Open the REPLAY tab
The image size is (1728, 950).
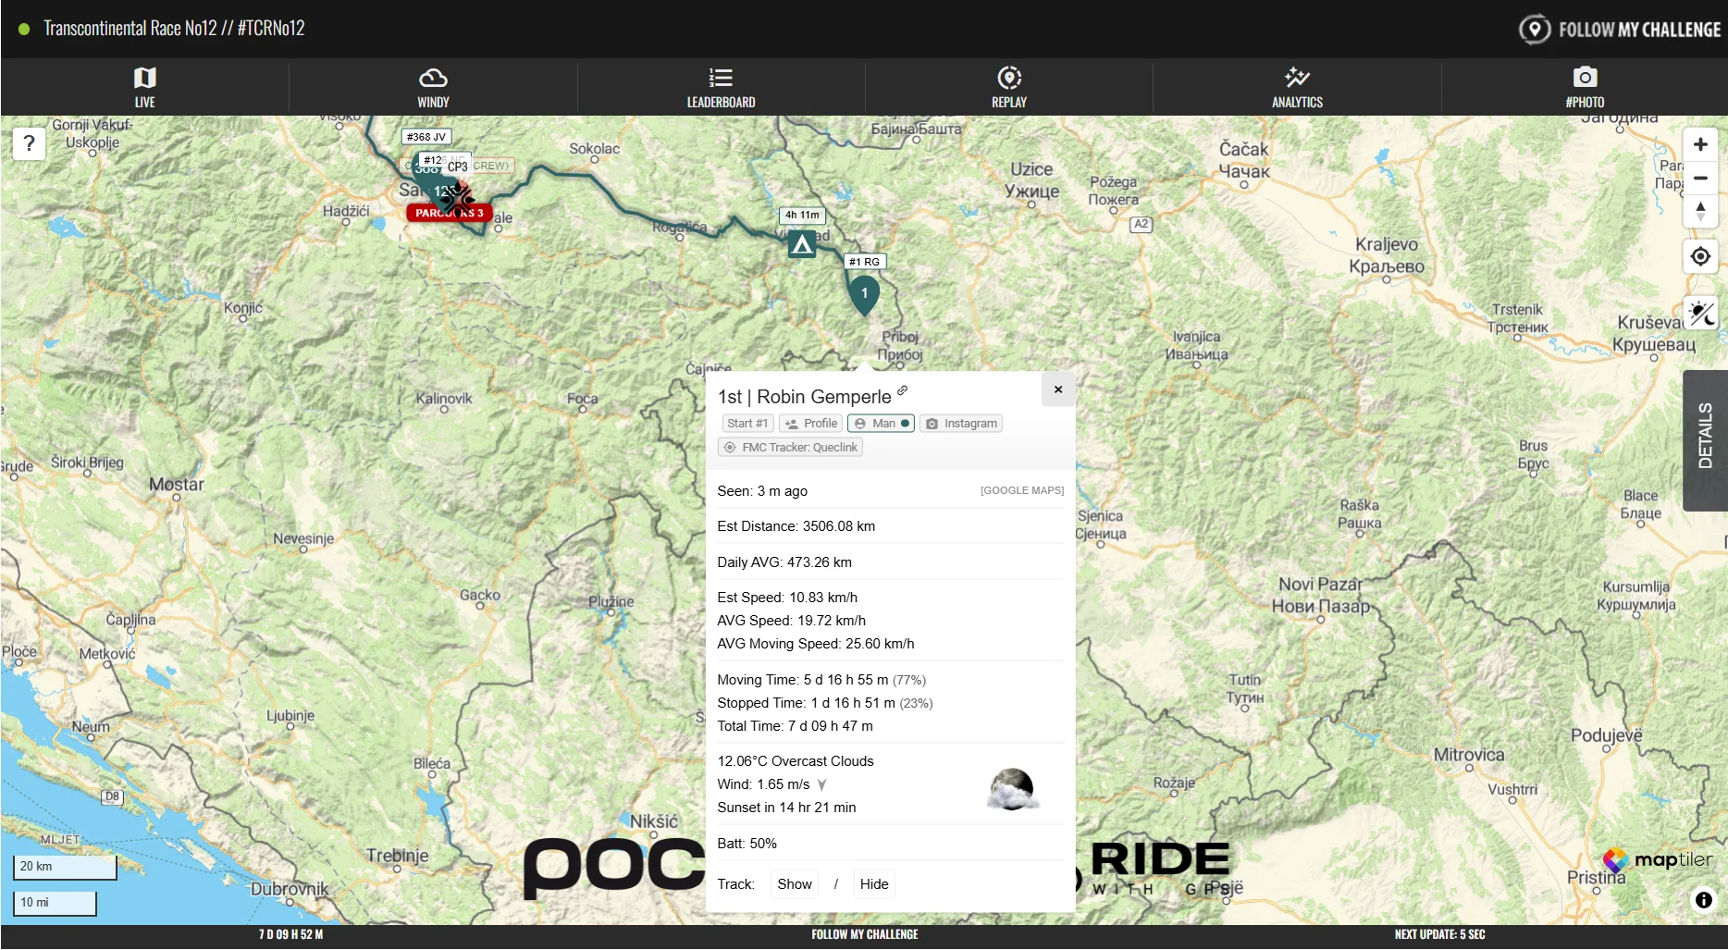tap(1009, 87)
